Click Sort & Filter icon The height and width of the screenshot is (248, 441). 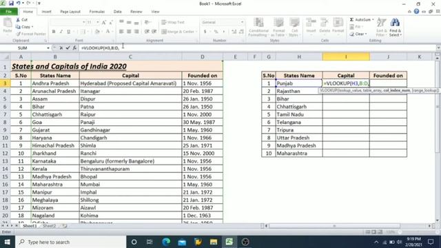pos(381,23)
